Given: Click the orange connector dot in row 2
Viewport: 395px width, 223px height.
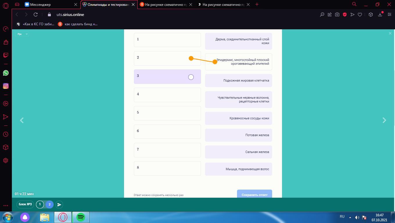Looking at the screenshot, I should (x=191, y=58).
